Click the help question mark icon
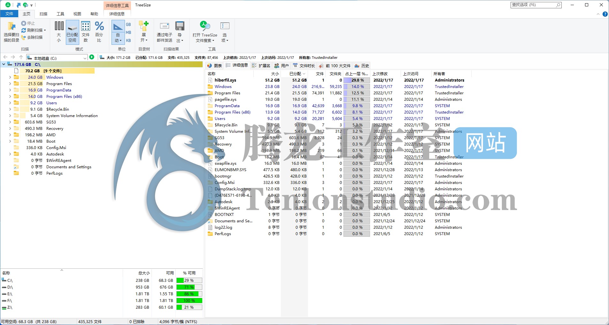This screenshot has height=325, width=609. 605,14
